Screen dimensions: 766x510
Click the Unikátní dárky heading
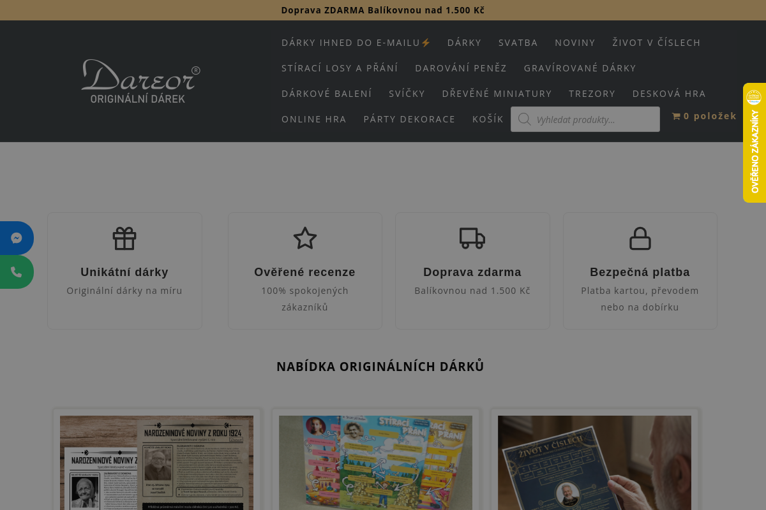(x=124, y=272)
